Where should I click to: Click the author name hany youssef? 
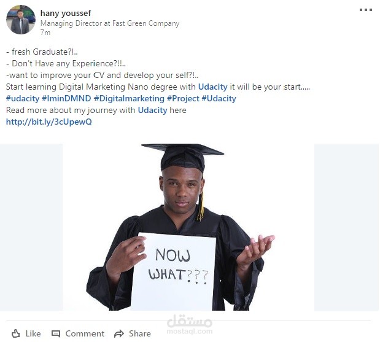click(x=65, y=13)
